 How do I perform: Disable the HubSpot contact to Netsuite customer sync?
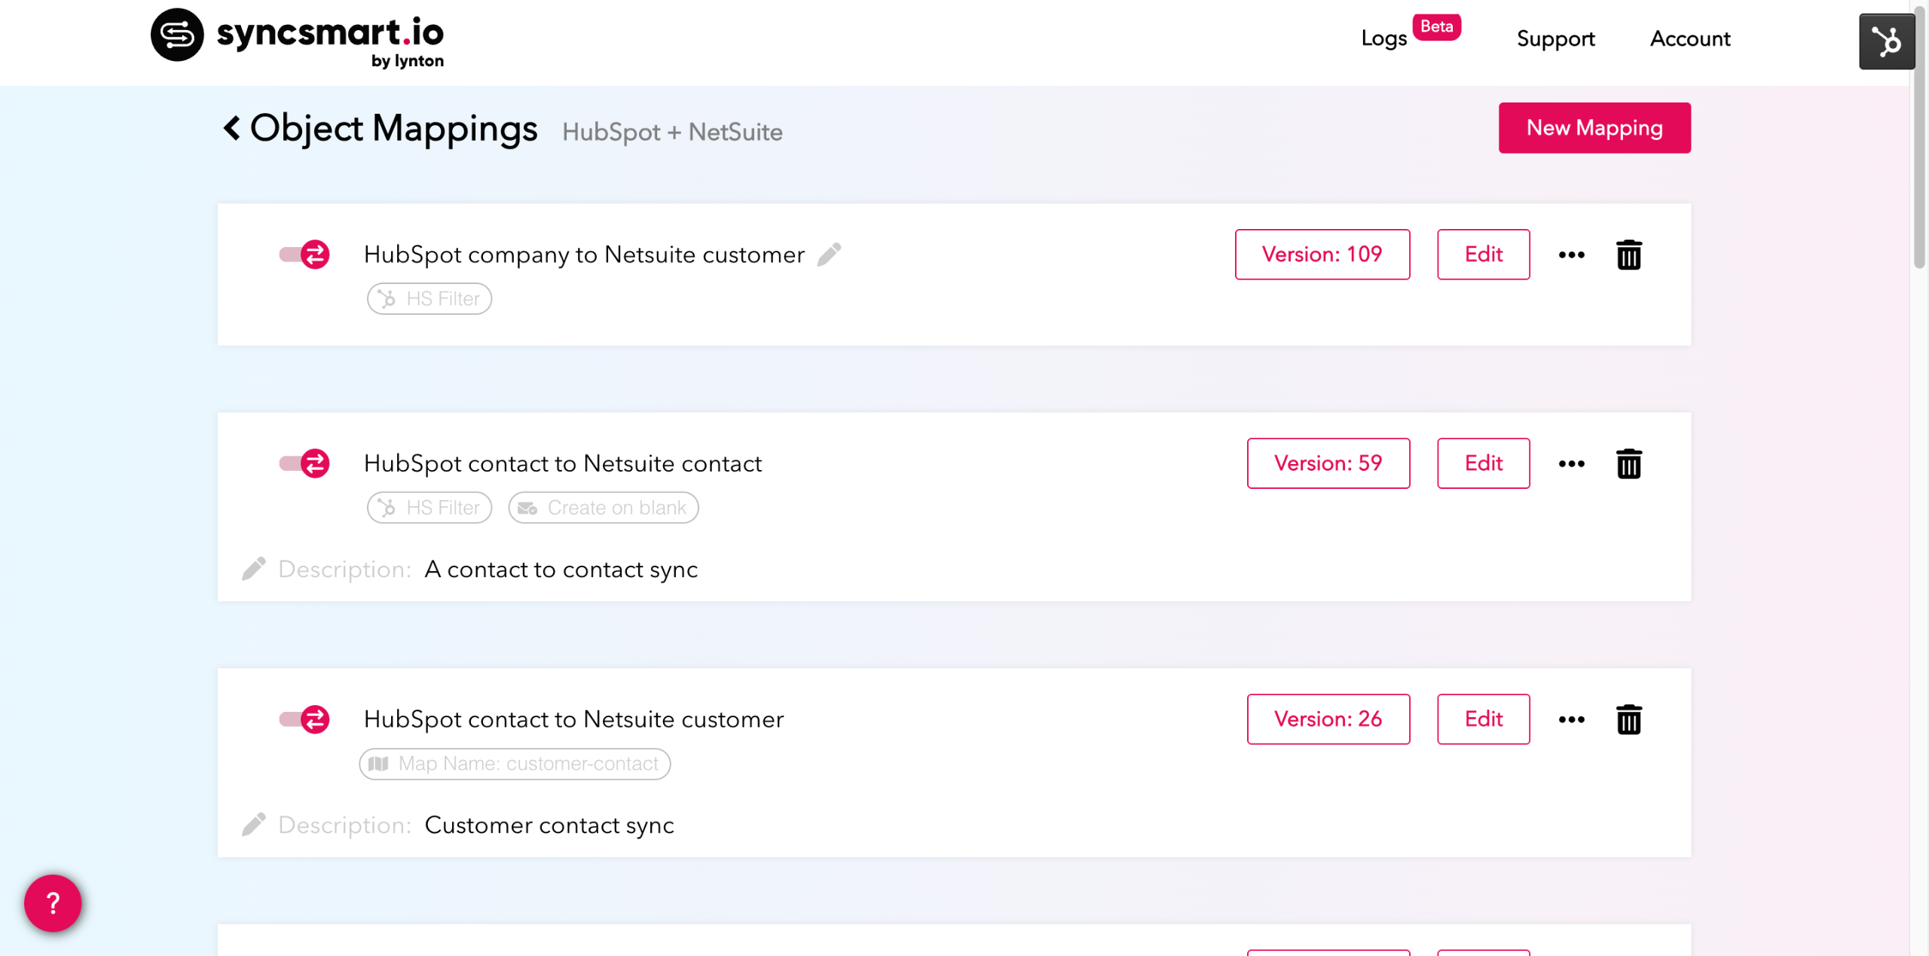coord(304,719)
